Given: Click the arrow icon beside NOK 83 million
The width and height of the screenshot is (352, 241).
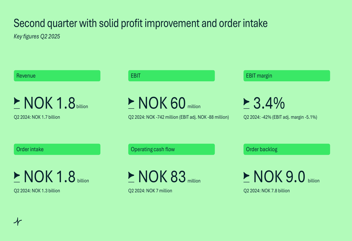Looking at the screenshot, I should click(131, 177).
